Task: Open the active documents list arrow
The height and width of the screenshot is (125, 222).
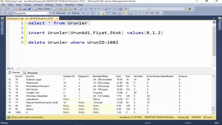Action: [214, 18]
